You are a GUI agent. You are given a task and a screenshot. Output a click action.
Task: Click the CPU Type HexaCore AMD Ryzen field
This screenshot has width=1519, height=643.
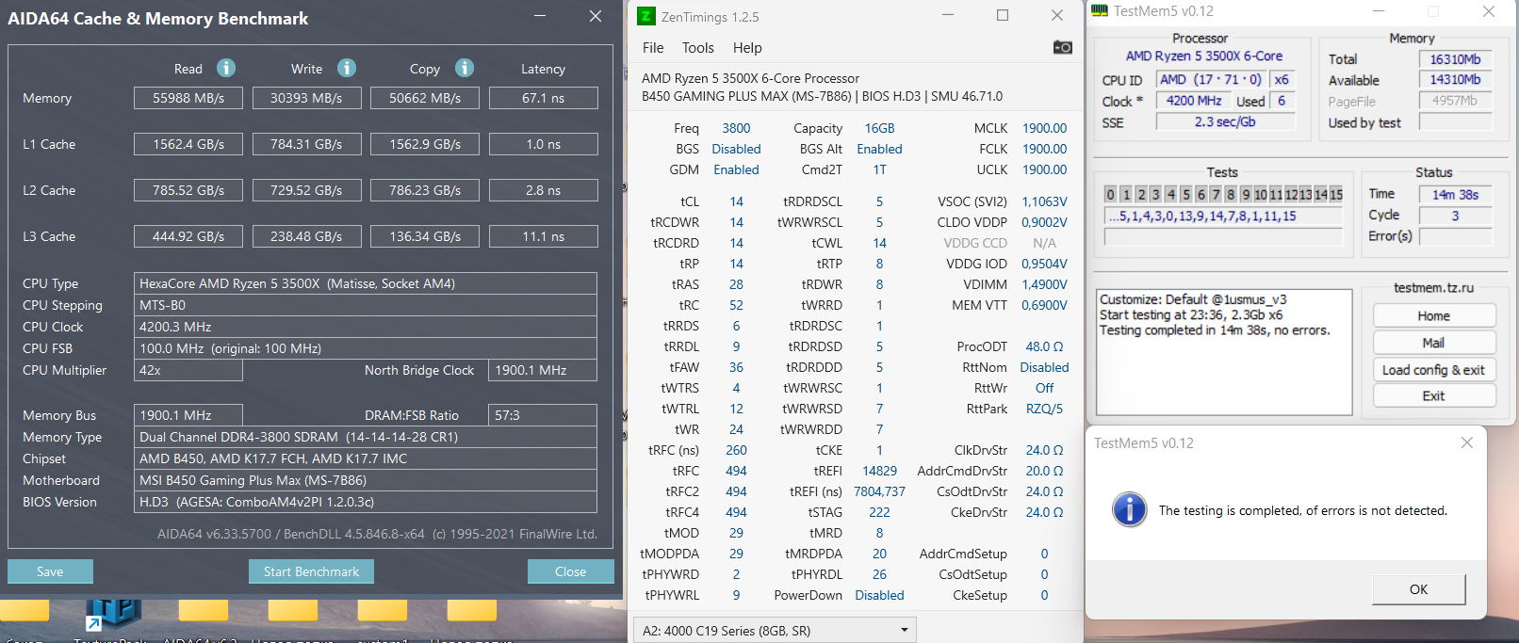(366, 283)
